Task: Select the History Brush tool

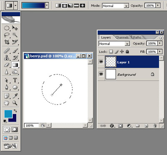Action: (15, 58)
